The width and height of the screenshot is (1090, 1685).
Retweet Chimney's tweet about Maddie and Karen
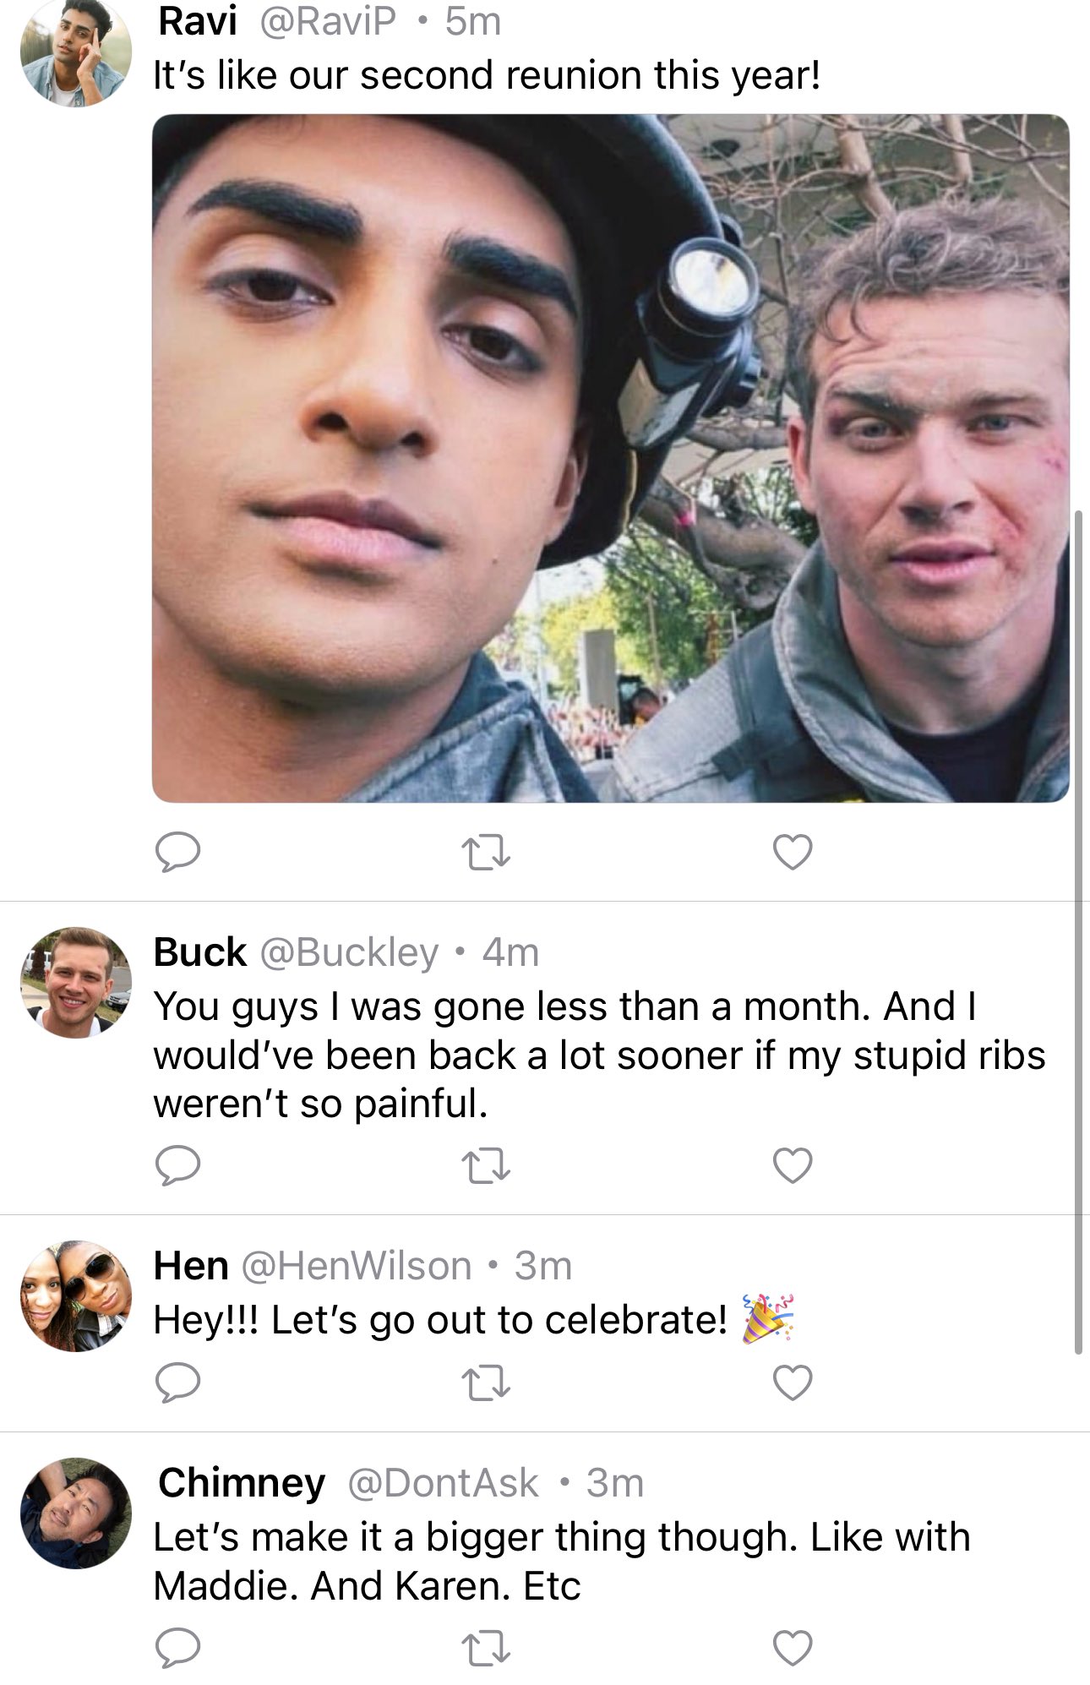(487, 1649)
